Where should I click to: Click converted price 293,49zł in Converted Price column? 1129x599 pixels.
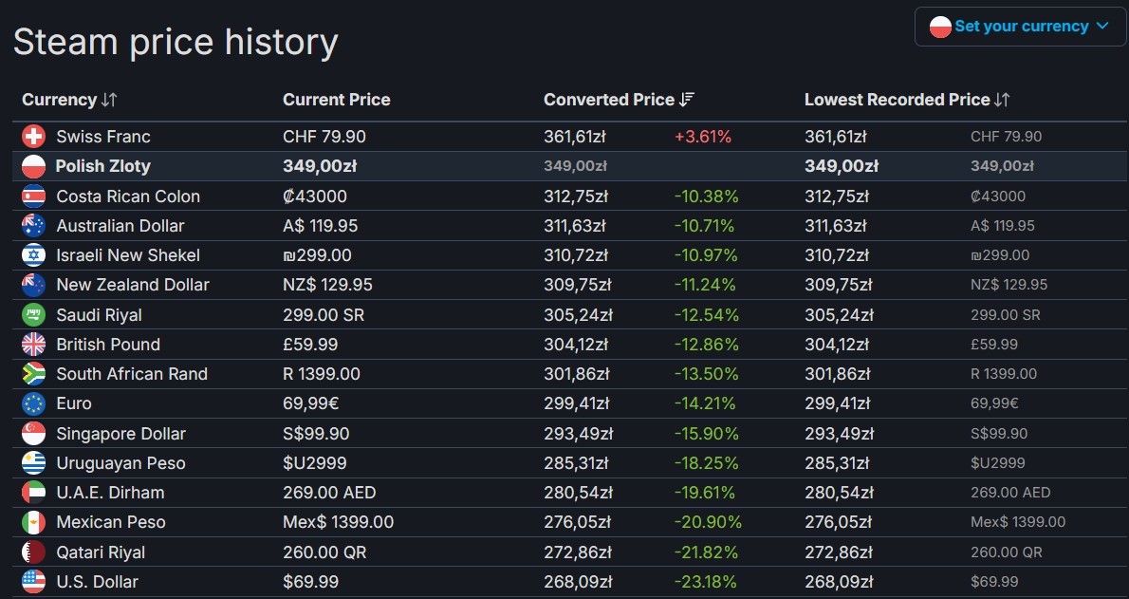(578, 433)
